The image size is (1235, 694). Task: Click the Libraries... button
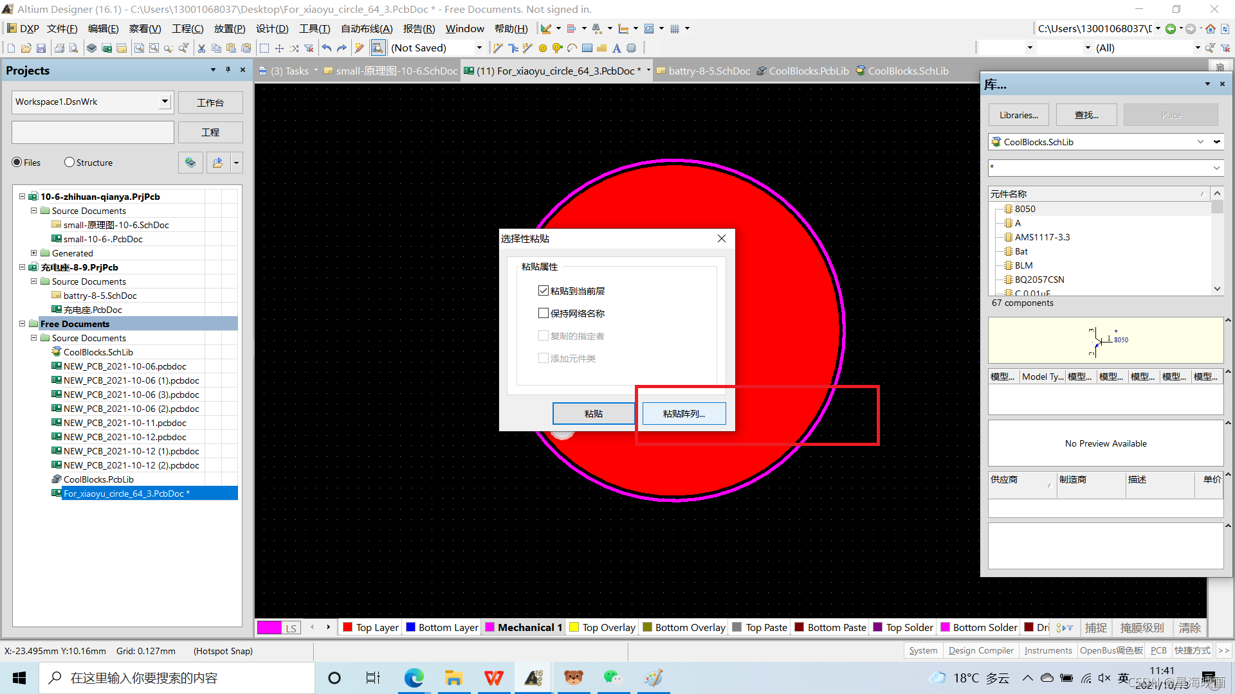[x=1018, y=115]
